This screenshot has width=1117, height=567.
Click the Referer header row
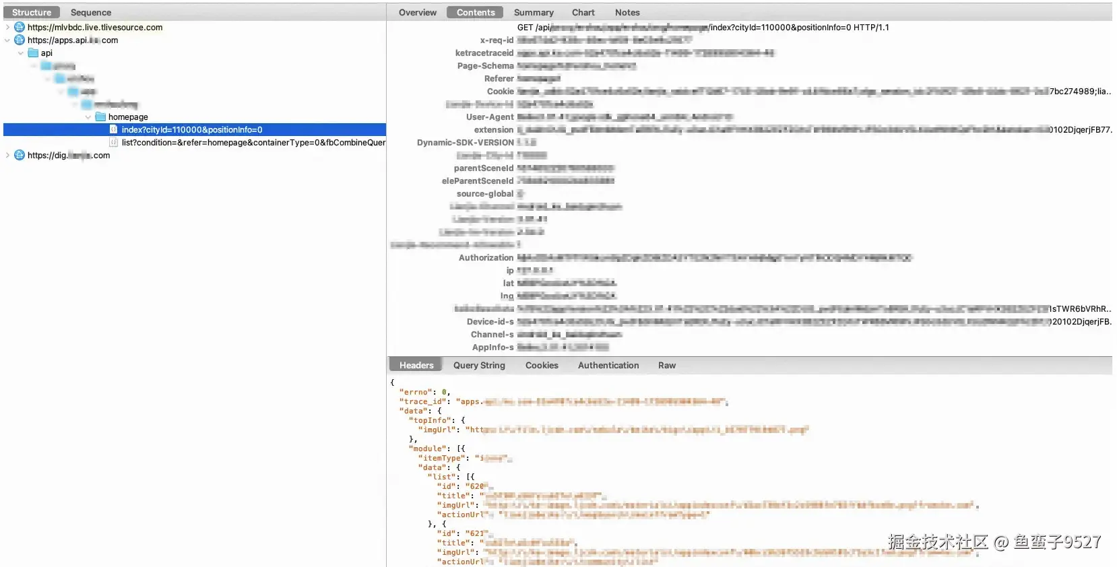tap(750, 79)
